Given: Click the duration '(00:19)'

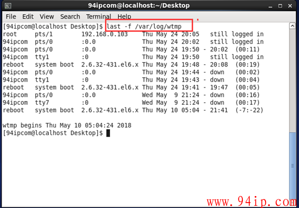Looking at the screenshot, I should 248,65.
